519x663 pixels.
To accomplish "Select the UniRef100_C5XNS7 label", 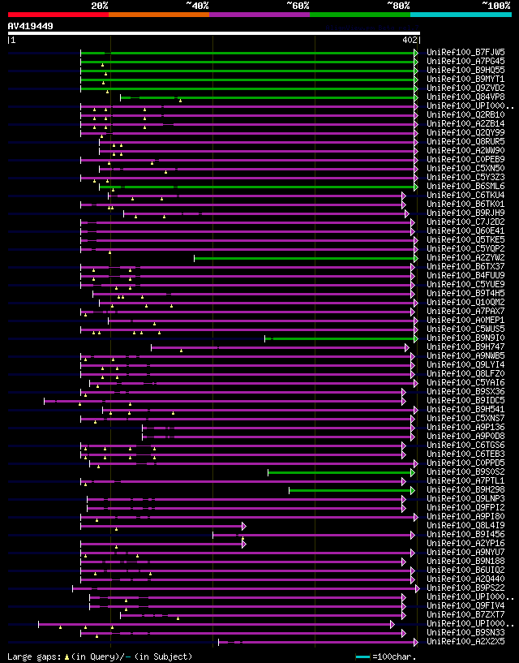I will [x=465, y=419].
